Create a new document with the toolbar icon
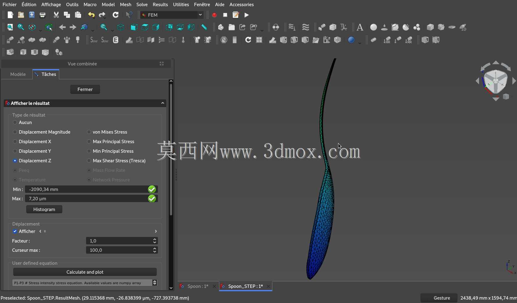 click(10, 15)
